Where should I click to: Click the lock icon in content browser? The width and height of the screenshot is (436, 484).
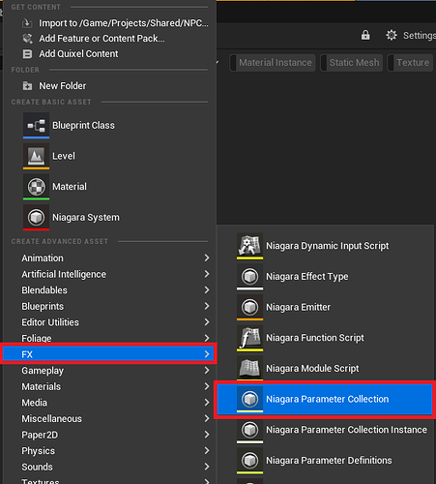pos(365,35)
